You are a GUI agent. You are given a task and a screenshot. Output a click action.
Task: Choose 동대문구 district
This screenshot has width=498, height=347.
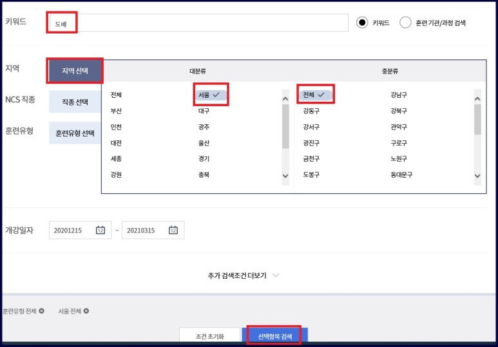[x=401, y=174]
